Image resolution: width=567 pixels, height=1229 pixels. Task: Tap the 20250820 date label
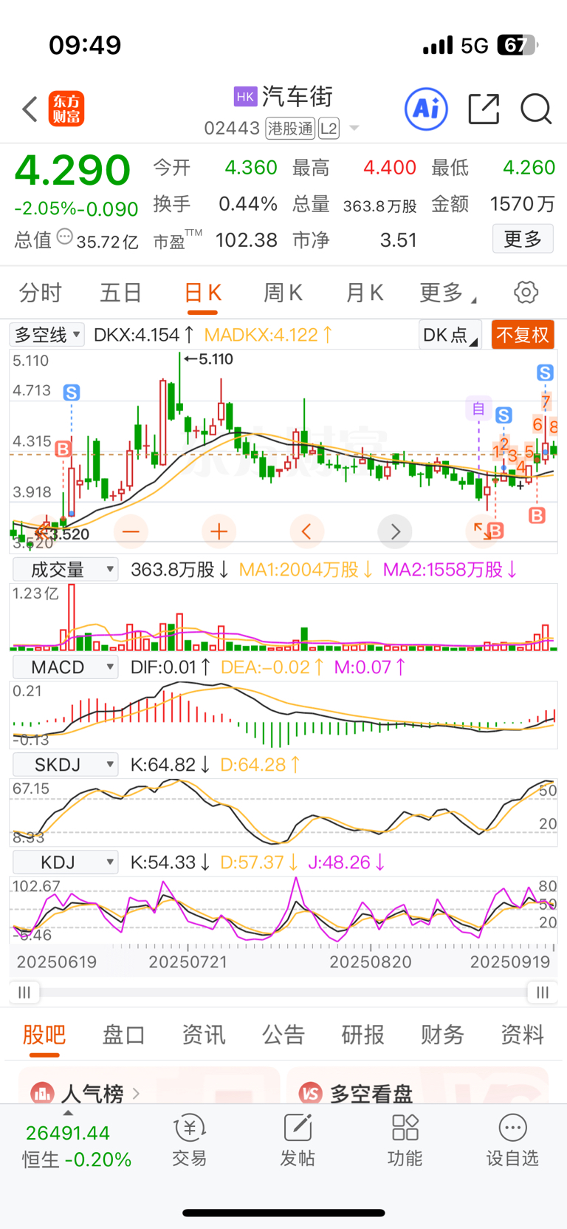point(371,962)
